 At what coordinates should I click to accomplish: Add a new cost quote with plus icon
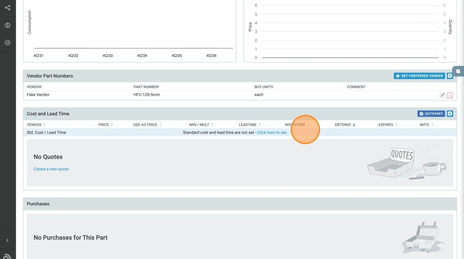(450, 114)
